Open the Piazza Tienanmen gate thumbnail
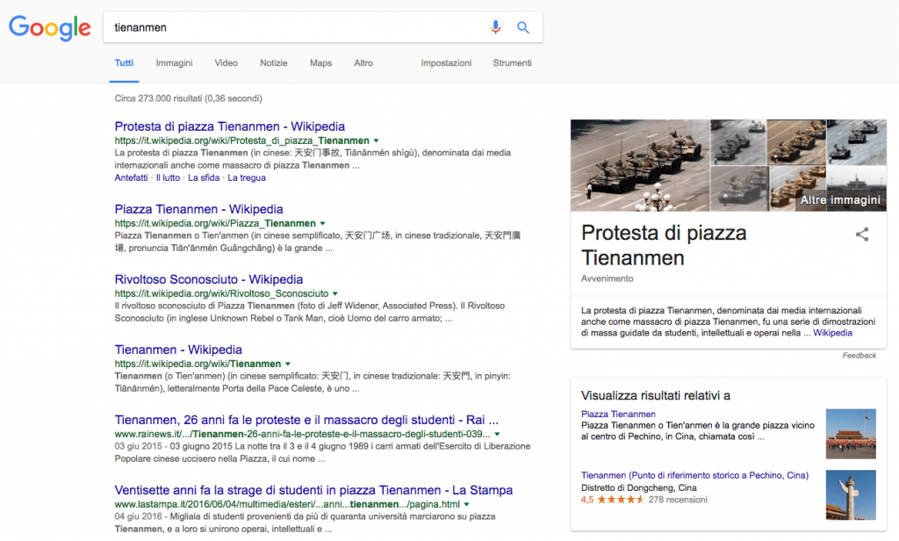899x541 pixels. pyautogui.click(x=851, y=434)
